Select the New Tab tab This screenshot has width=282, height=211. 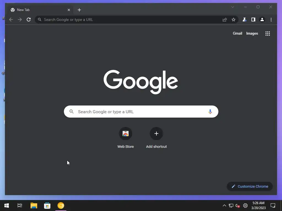coord(40,10)
